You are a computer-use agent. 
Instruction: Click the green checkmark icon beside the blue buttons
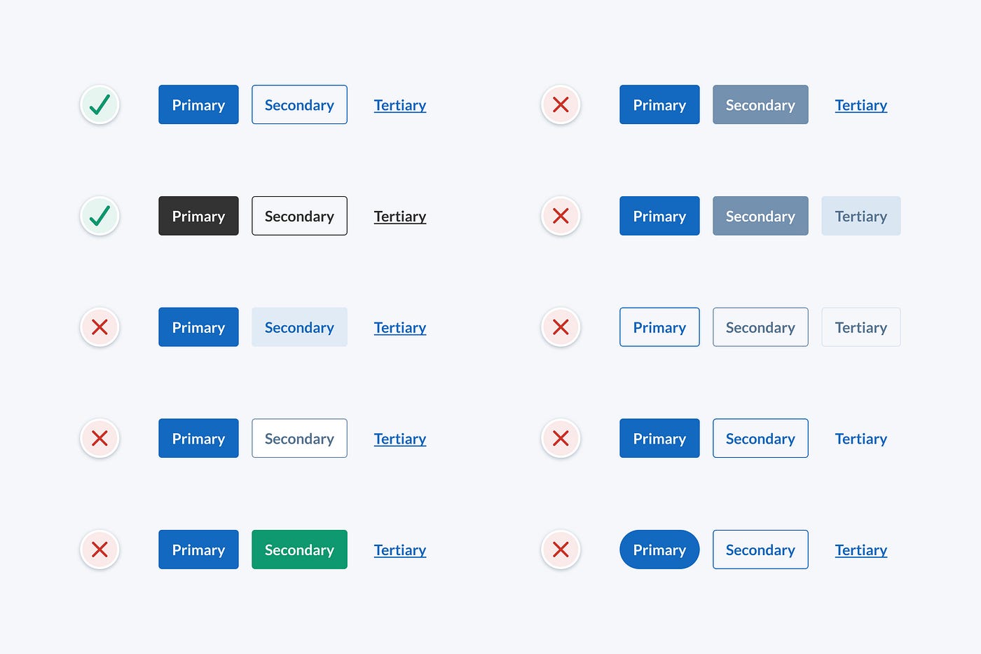(100, 104)
